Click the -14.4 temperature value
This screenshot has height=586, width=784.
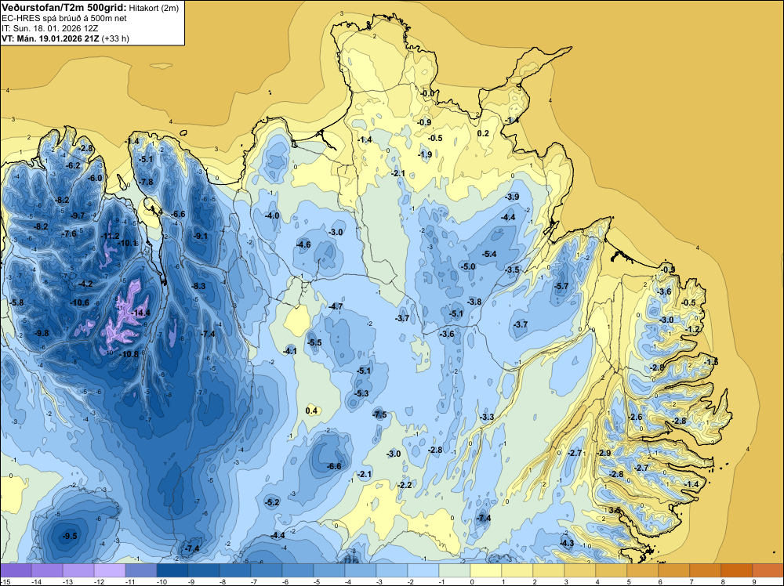pos(140,313)
